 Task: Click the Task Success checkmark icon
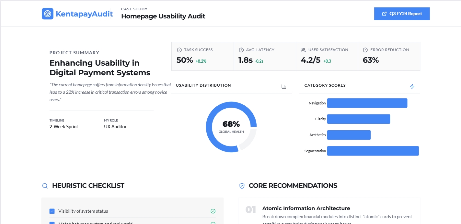pyautogui.click(x=179, y=50)
